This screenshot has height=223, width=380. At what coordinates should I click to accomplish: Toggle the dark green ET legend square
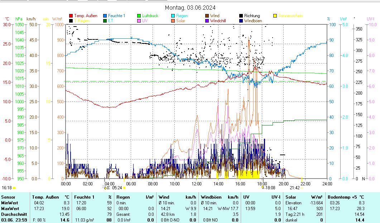pos(105,21)
